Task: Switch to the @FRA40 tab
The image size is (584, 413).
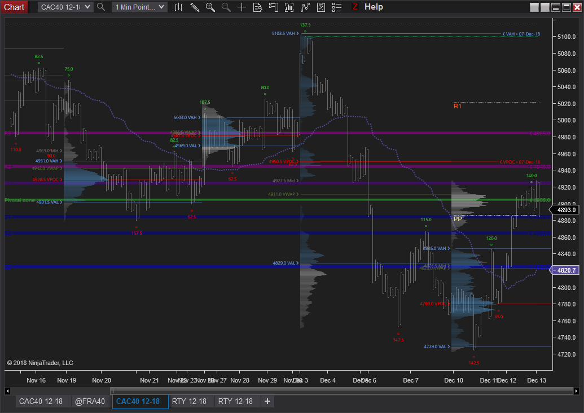Action: coord(90,402)
